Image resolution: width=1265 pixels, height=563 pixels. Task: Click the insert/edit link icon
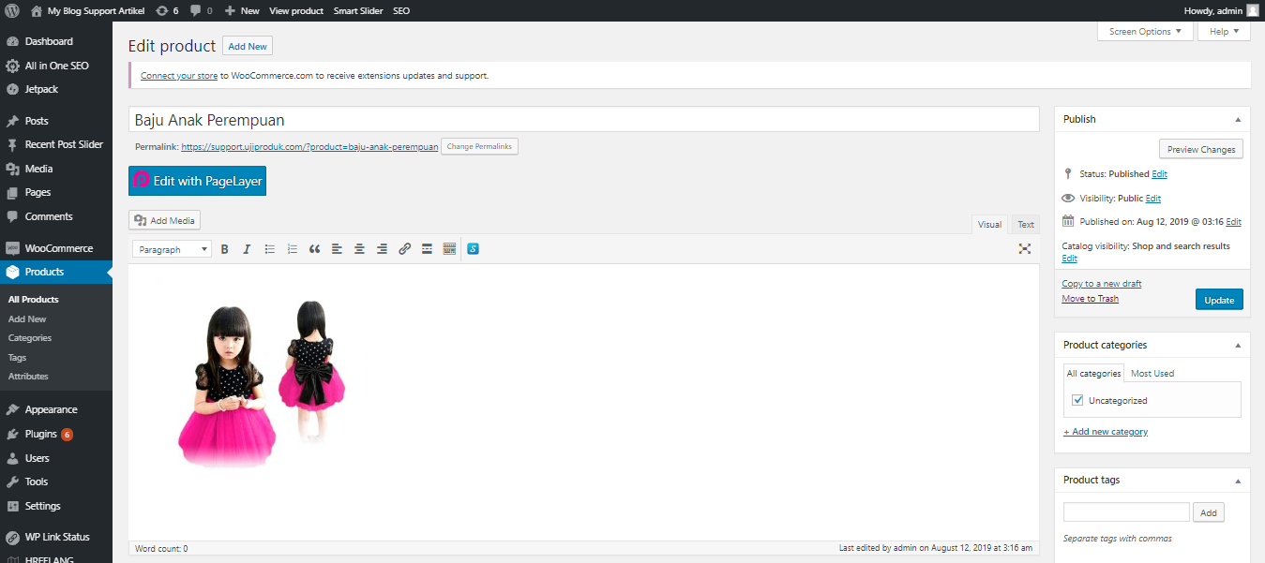pos(404,249)
